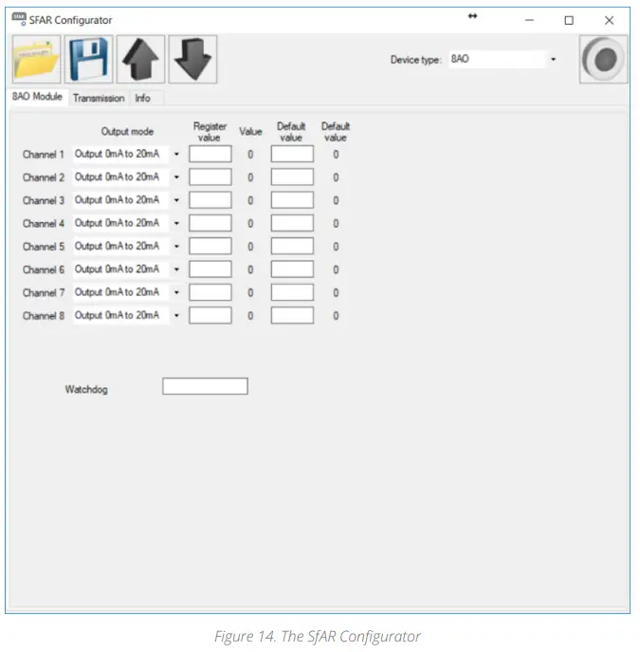The width and height of the screenshot is (640, 652).
Task: Click Channel 6 default value field
Action: click(292, 270)
